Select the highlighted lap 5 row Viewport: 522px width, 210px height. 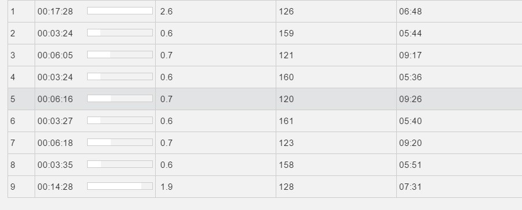(265, 99)
